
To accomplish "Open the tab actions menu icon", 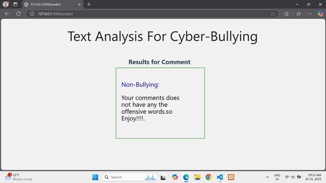I will tap(15, 4).
